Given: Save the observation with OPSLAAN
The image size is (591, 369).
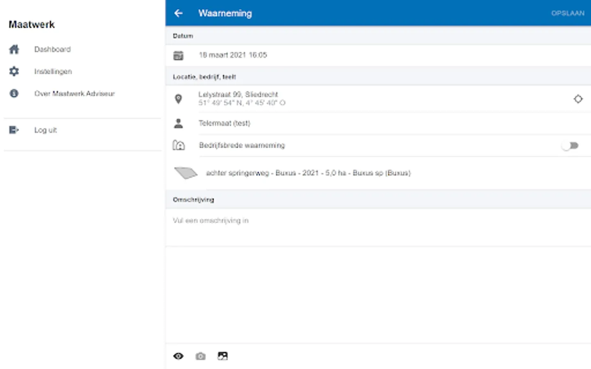Looking at the screenshot, I should pos(568,13).
